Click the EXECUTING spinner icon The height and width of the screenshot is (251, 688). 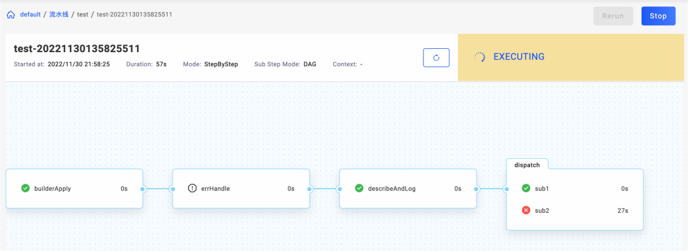480,57
